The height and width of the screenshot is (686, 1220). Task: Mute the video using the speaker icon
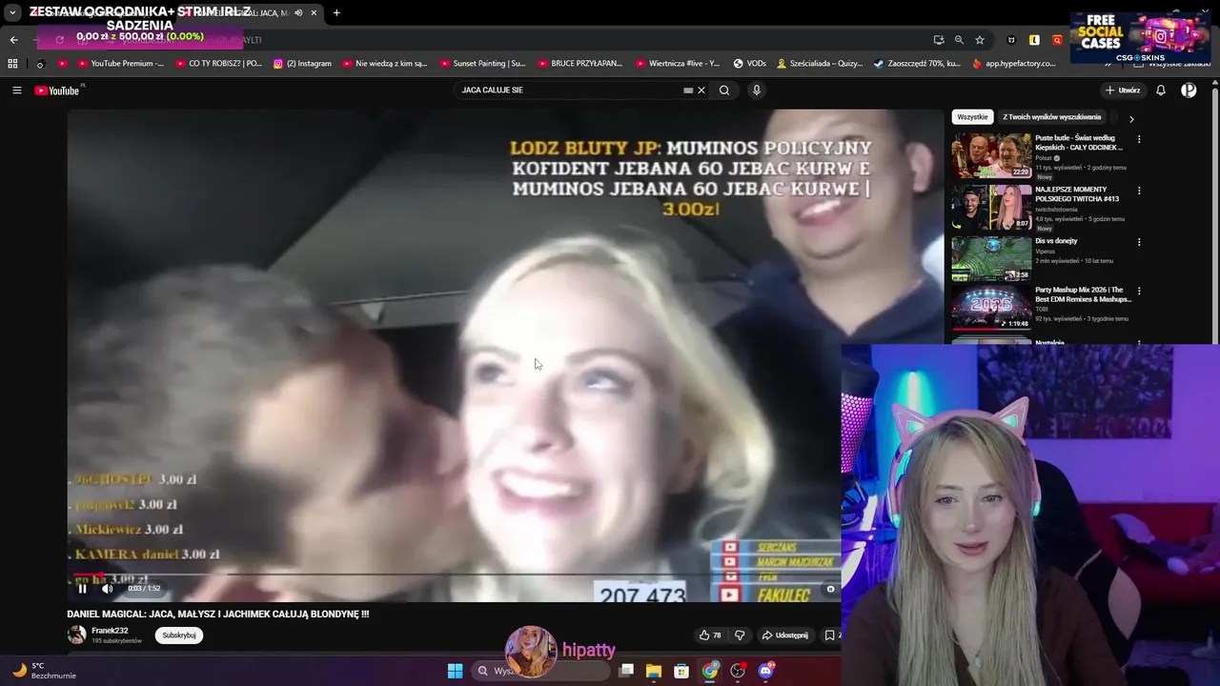107,589
